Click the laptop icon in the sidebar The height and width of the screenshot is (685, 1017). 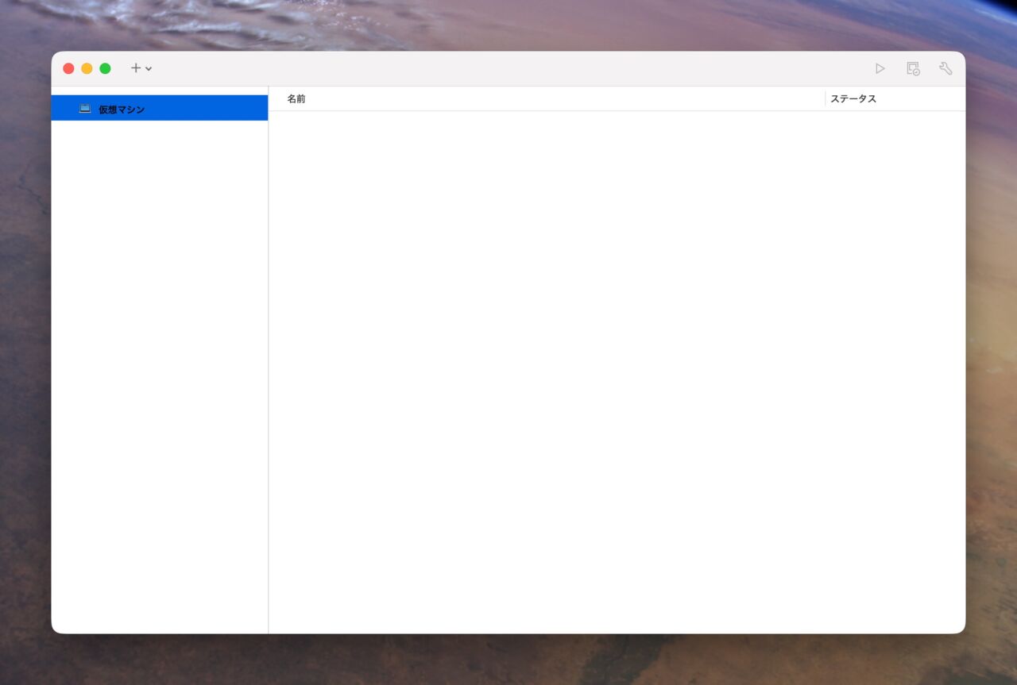coord(85,109)
